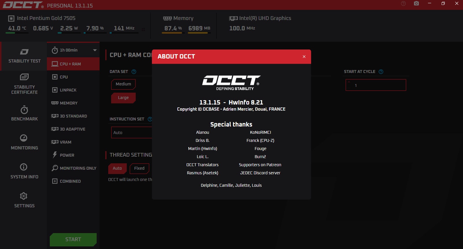
Task: Start the stability test
Action: tap(73, 239)
